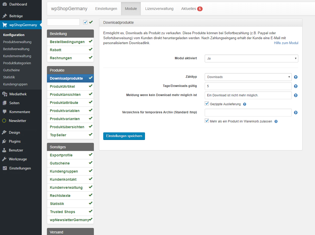Open help icon beside Gezippte Auslieferung
Screen dimensions: 315x235
point(245,104)
